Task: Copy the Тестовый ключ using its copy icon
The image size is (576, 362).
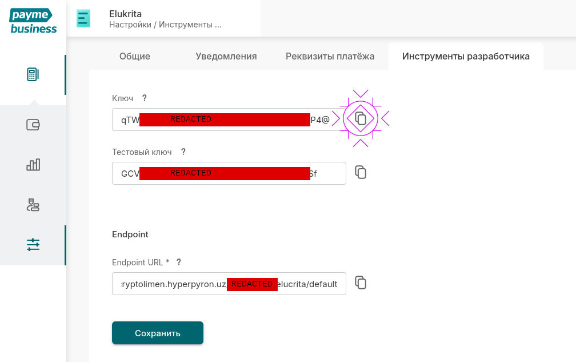Action: (361, 172)
